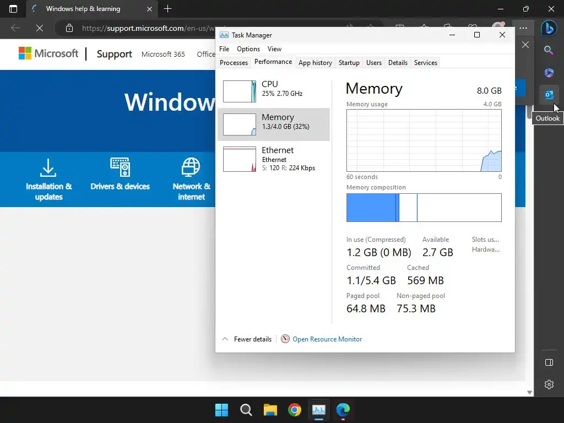Toggle the Edge sidebar panel icon
564x423 pixels.
(x=549, y=362)
